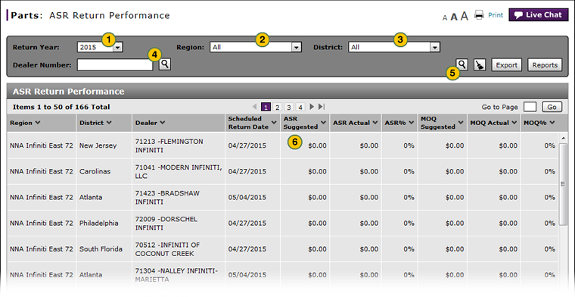575x297 pixels.
Task: Select the largest font size A icon
Action: (465, 16)
